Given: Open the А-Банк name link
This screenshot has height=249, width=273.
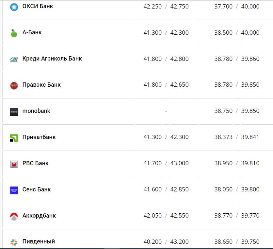Looking at the screenshot, I should (x=32, y=32).
